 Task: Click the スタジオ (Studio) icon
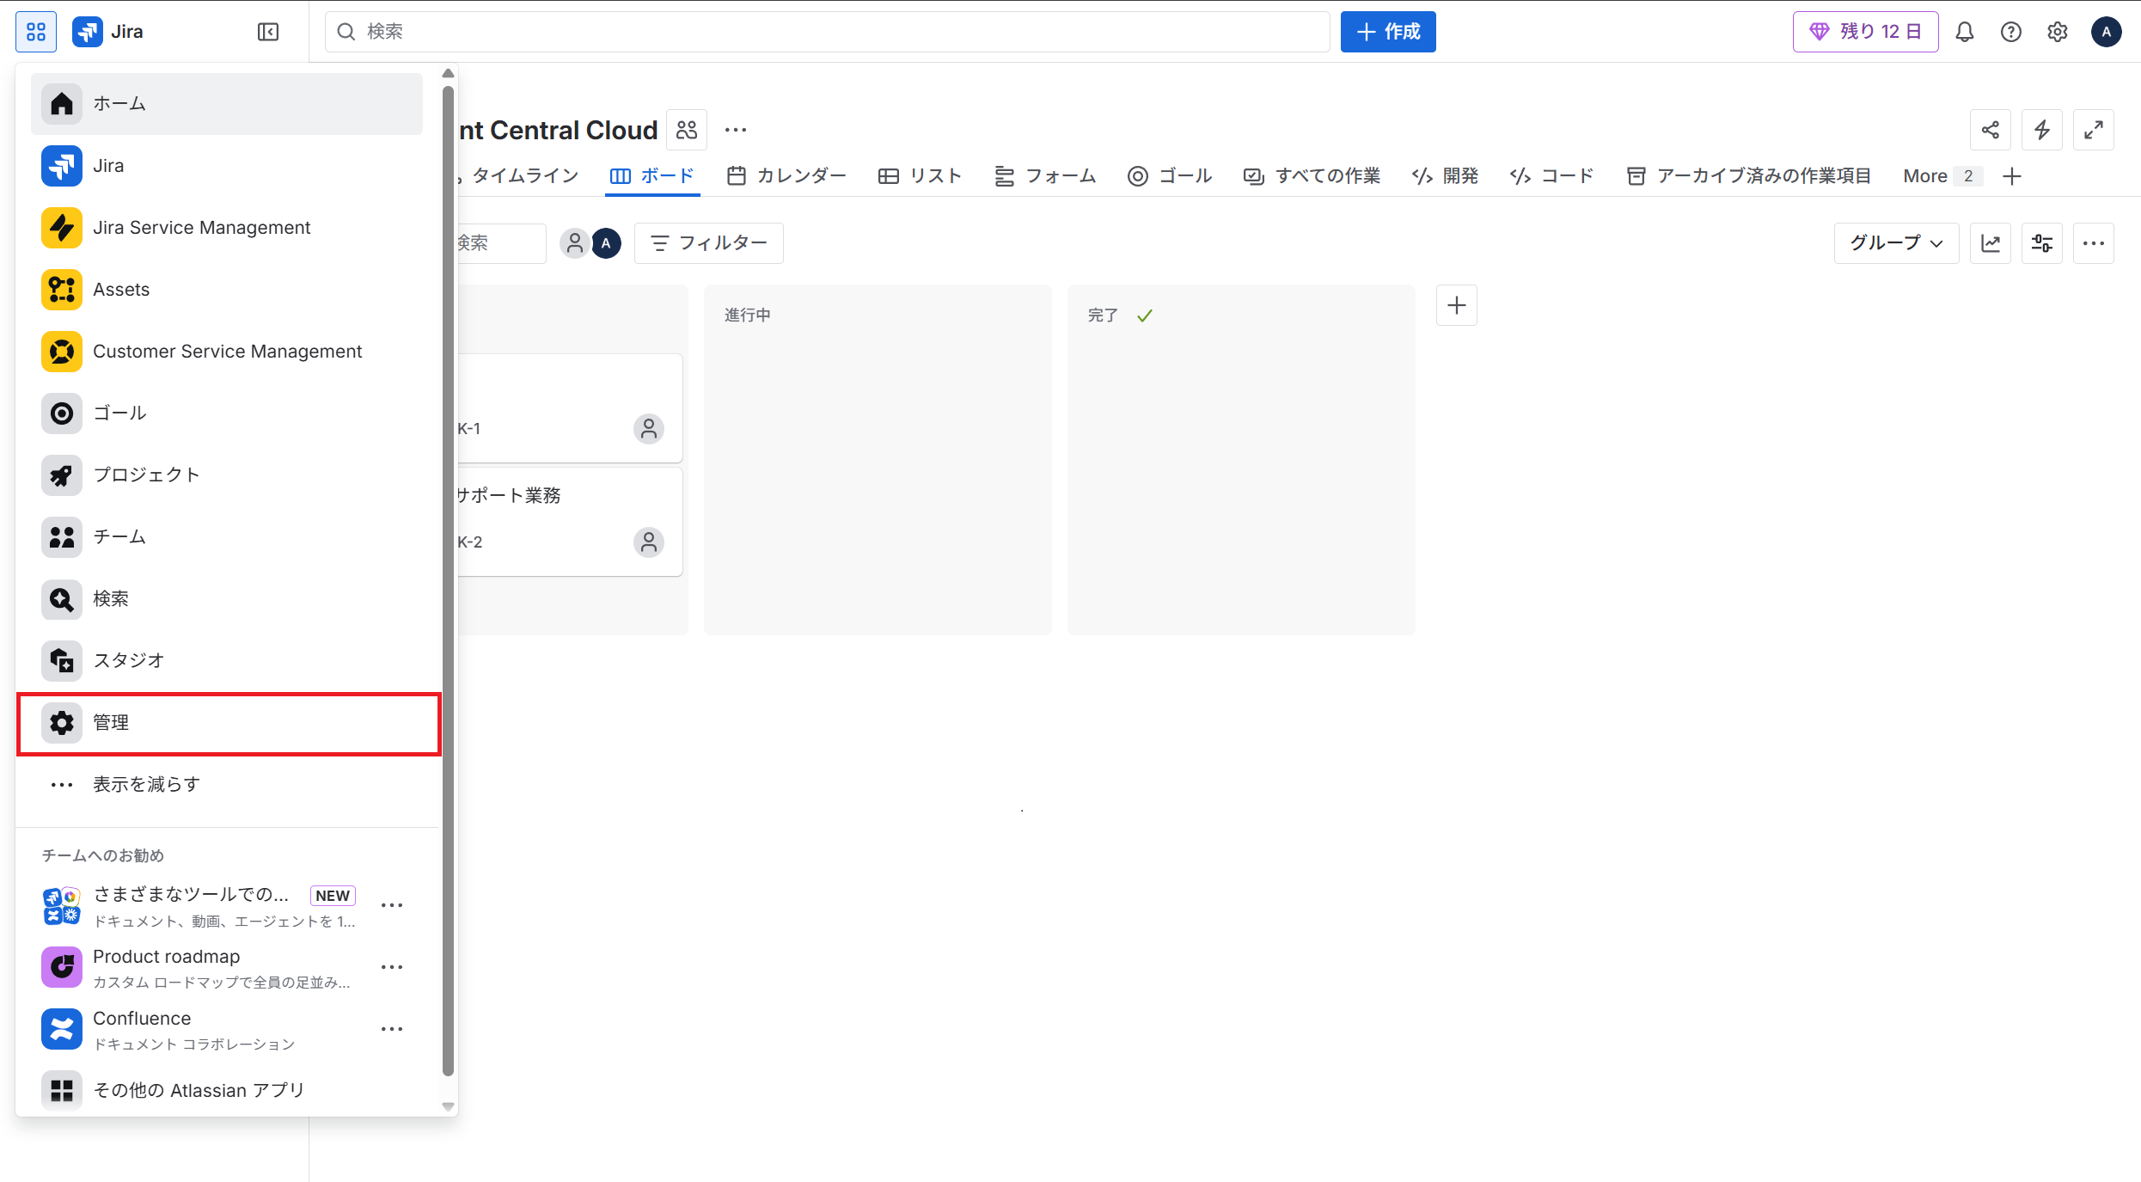62,660
